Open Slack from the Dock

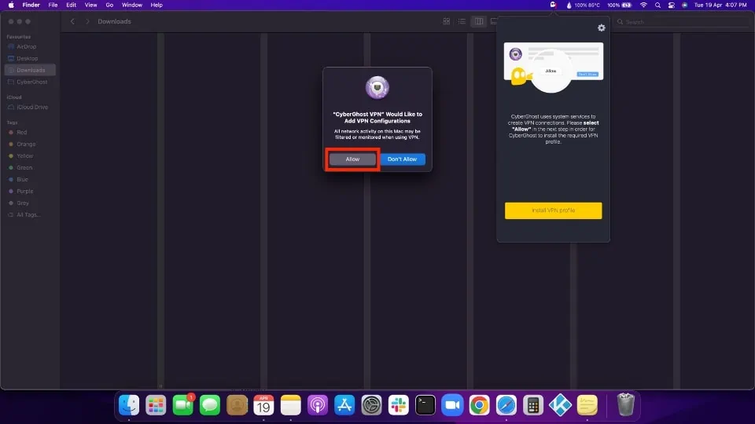pos(399,405)
